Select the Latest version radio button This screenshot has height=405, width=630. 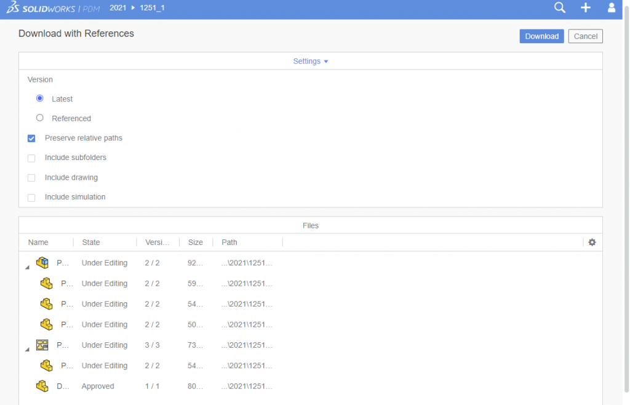pos(40,98)
